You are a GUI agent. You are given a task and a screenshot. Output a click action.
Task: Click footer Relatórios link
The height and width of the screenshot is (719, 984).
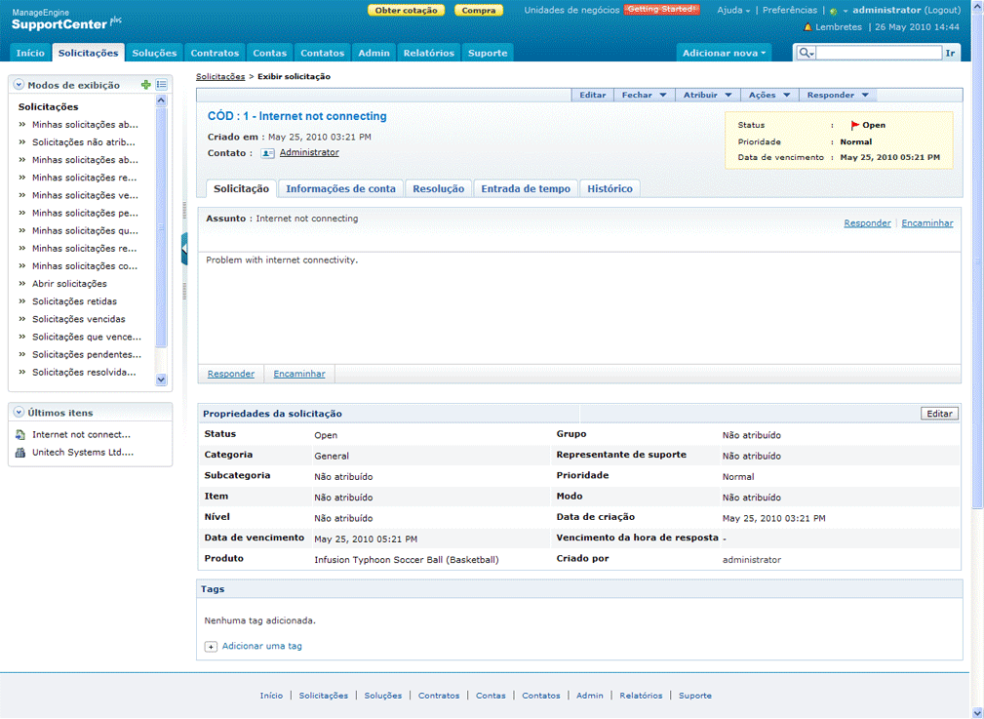tap(641, 696)
